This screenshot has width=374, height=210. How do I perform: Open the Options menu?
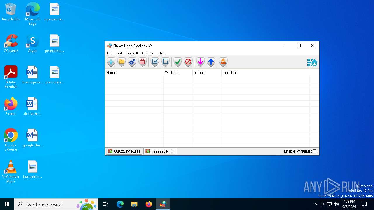[x=148, y=53]
